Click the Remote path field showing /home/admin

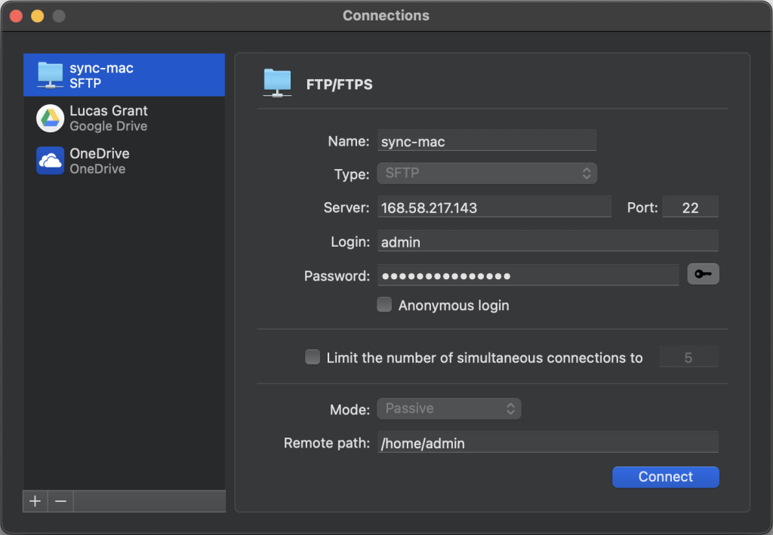click(547, 443)
